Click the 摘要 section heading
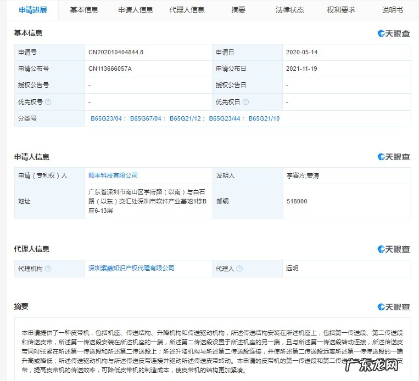Image resolution: width=419 pixels, height=381 pixels. [21, 306]
